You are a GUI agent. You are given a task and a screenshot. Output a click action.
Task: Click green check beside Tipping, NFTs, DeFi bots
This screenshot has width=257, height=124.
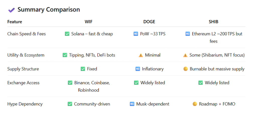coord(65,55)
